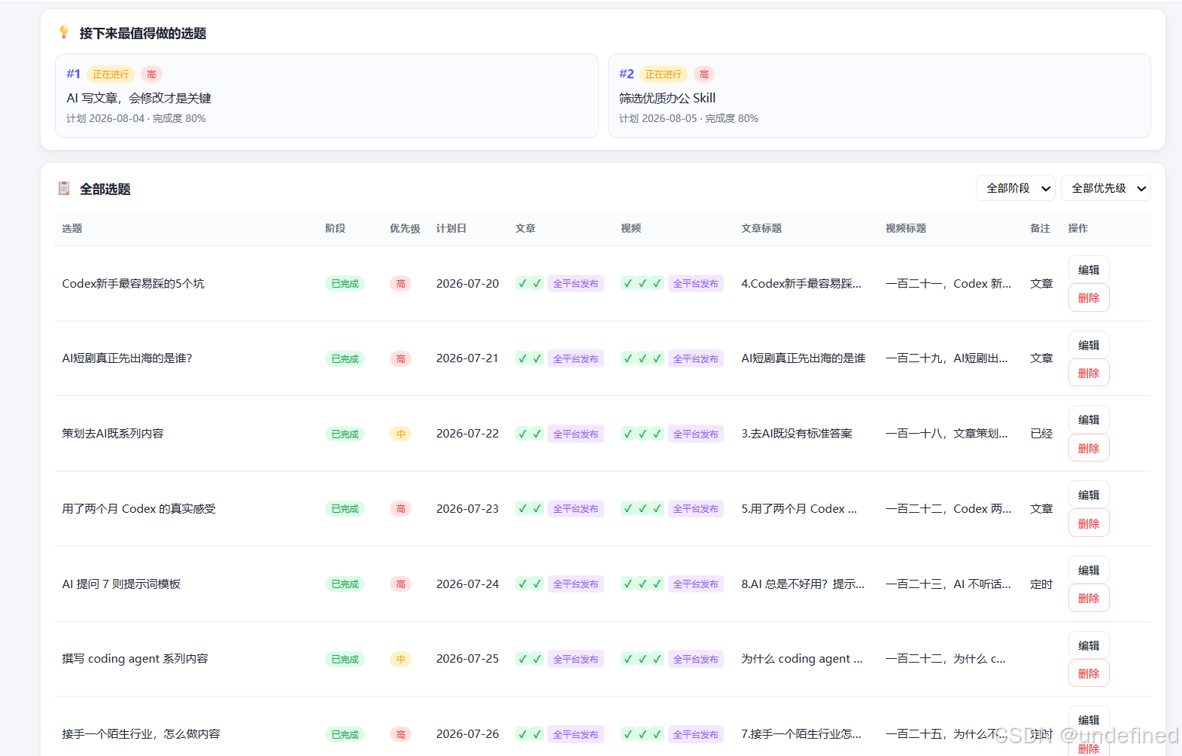
Task: Toggle first 视频 checkmark in AI短剧 row
Action: [627, 358]
